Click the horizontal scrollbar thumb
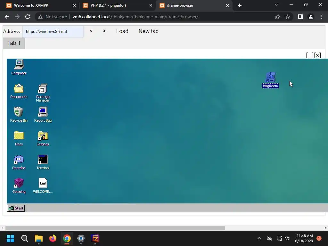Viewport: 328px width, 246px height. [115, 228]
